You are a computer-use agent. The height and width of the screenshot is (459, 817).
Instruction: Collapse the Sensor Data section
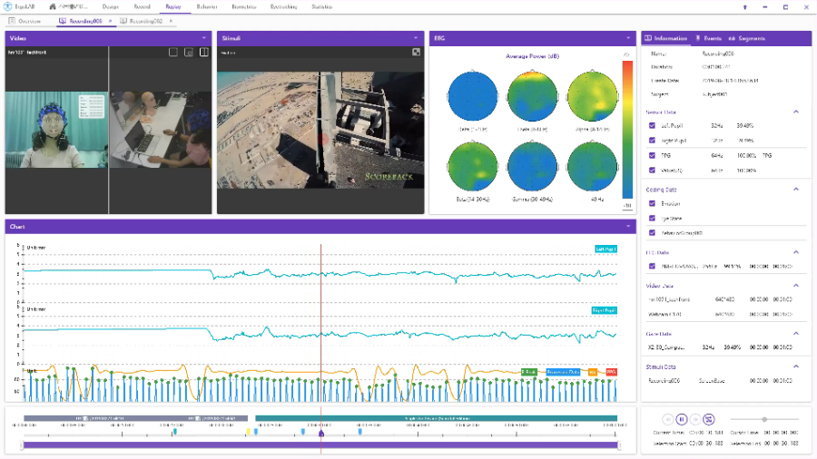pyautogui.click(x=796, y=112)
